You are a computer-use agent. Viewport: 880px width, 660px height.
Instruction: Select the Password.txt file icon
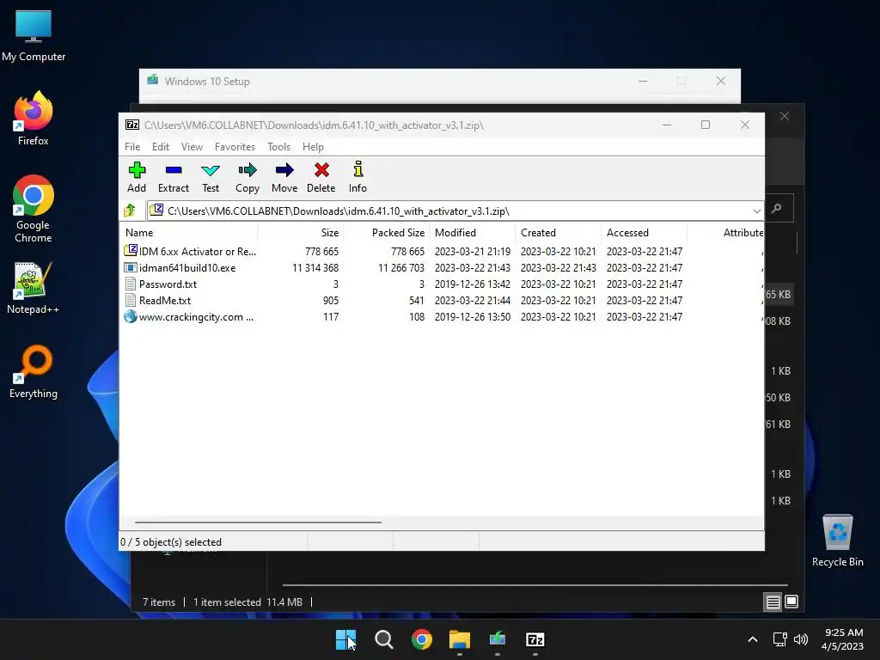[131, 284]
